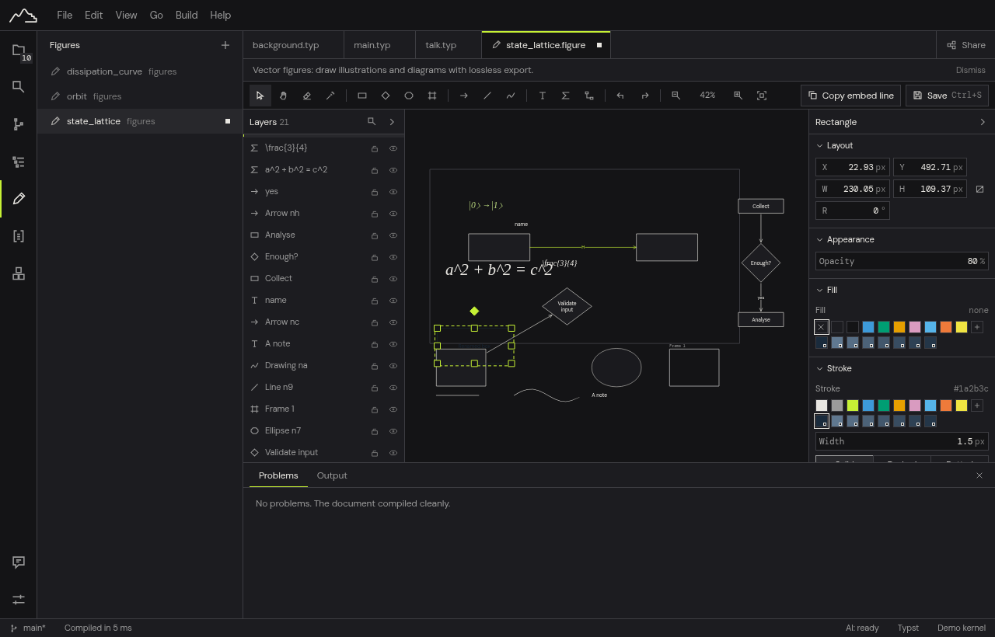
Task: Select the connector tool
Action: [588, 96]
